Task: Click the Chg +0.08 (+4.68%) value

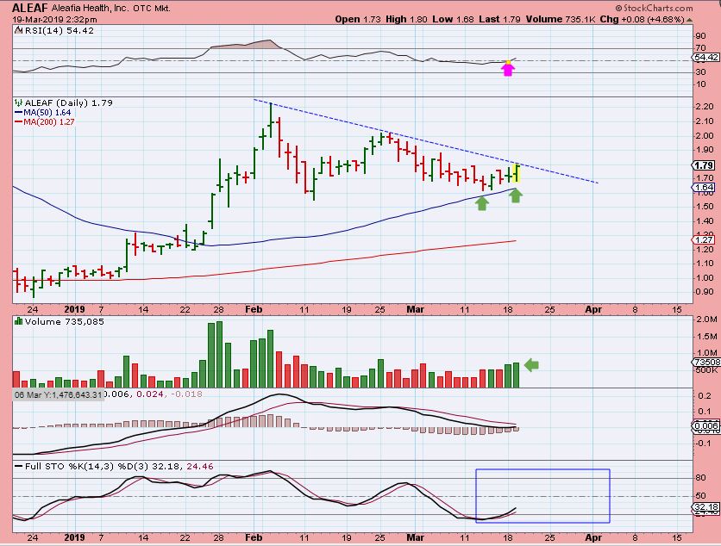Action: tap(642, 19)
